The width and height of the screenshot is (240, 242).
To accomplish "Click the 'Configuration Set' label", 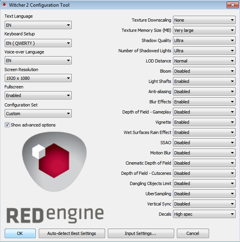I will (x=21, y=105).
